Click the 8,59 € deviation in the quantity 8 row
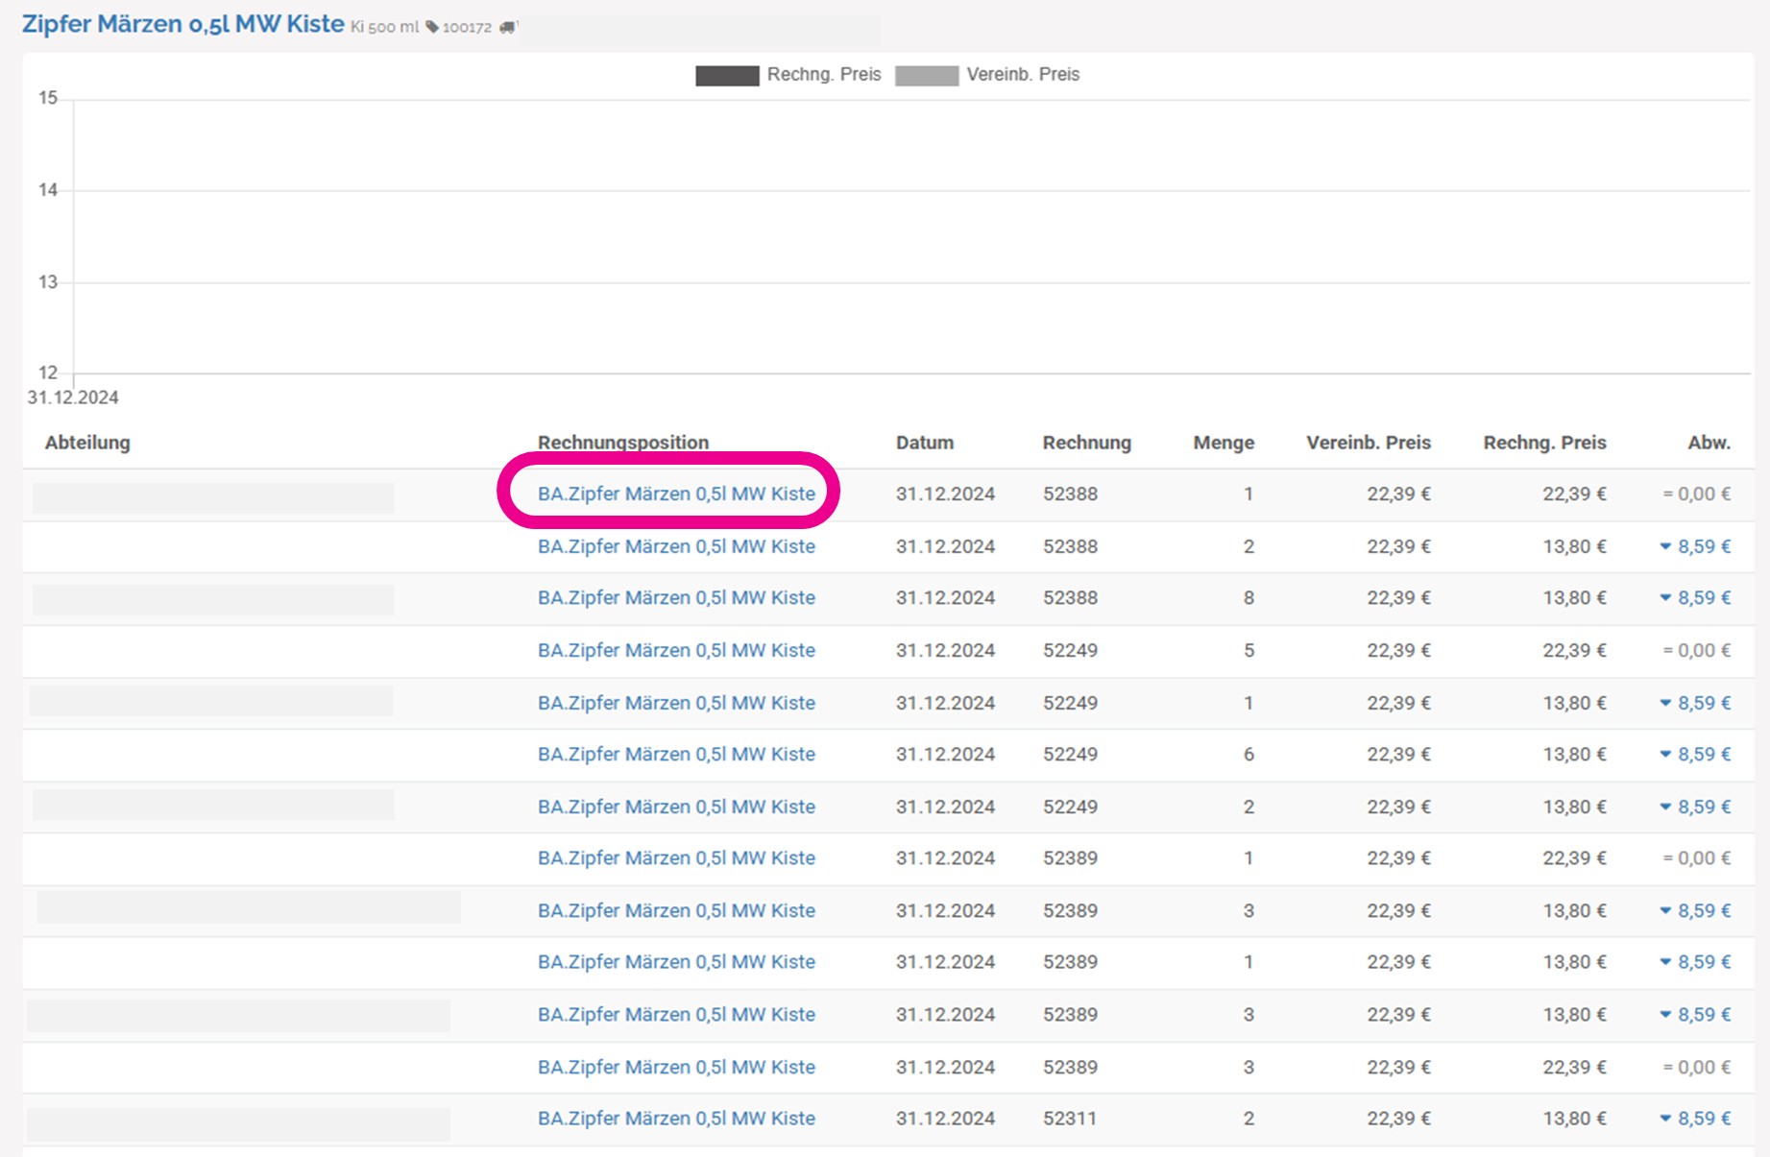 [x=1704, y=597]
